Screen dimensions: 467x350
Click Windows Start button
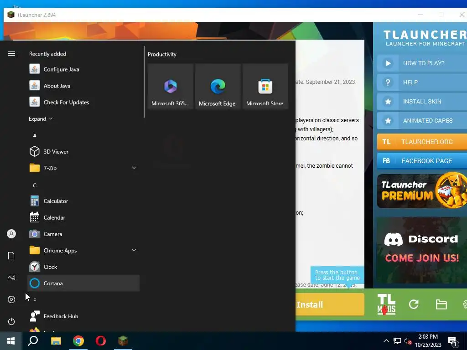(x=11, y=341)
